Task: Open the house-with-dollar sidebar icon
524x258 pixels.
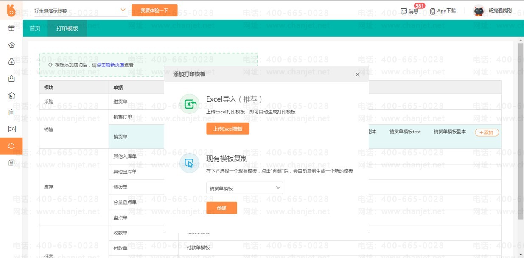Action: click(x=11, y=45)
